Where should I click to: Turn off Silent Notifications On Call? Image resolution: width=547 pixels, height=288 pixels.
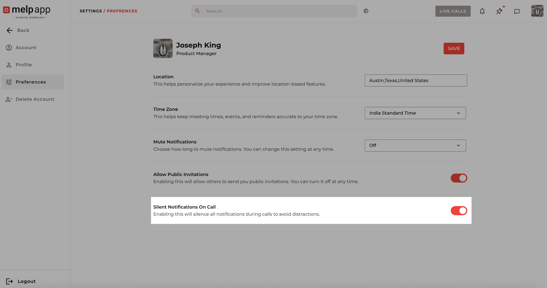coord(459,211)
